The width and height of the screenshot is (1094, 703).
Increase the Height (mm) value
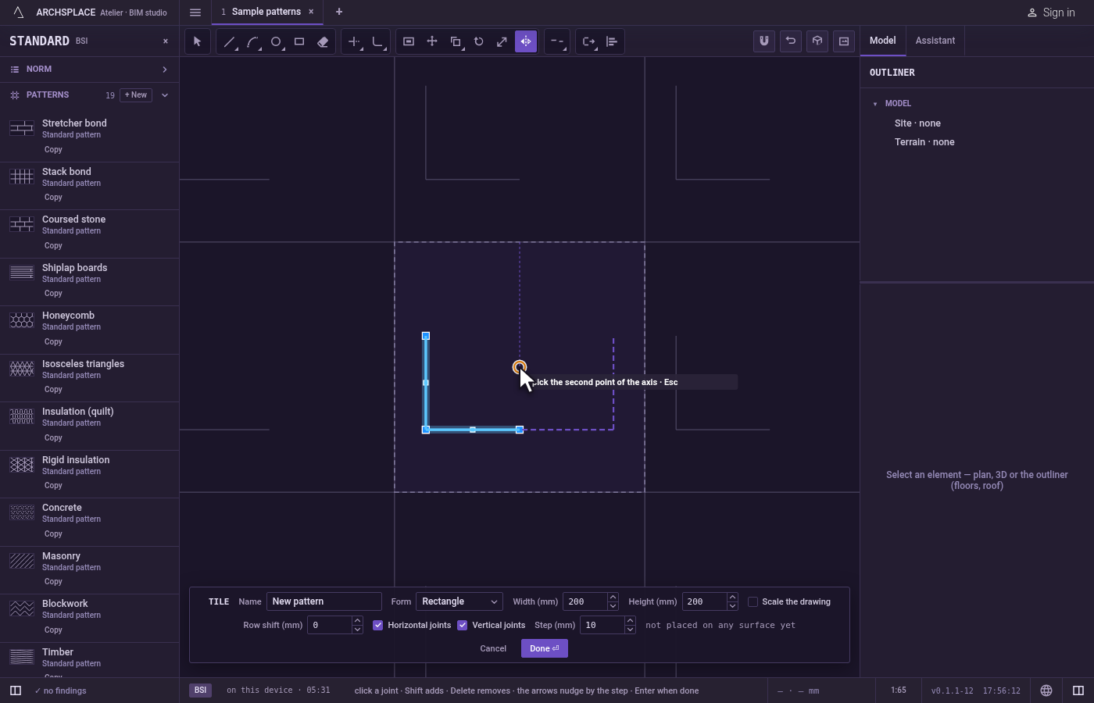(732, 598)
